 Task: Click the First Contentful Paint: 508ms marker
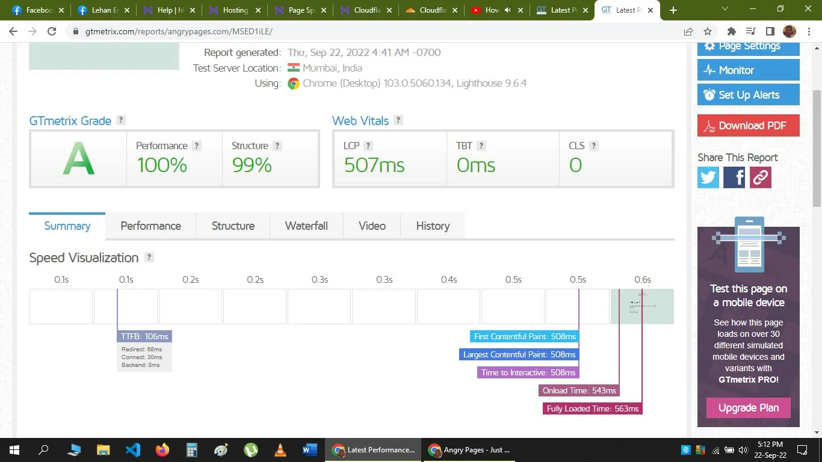(524, 336)
